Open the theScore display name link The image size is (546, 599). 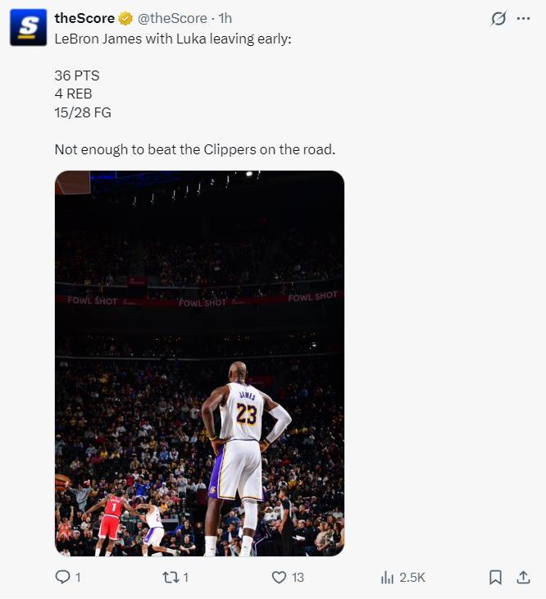pos(84,18)
